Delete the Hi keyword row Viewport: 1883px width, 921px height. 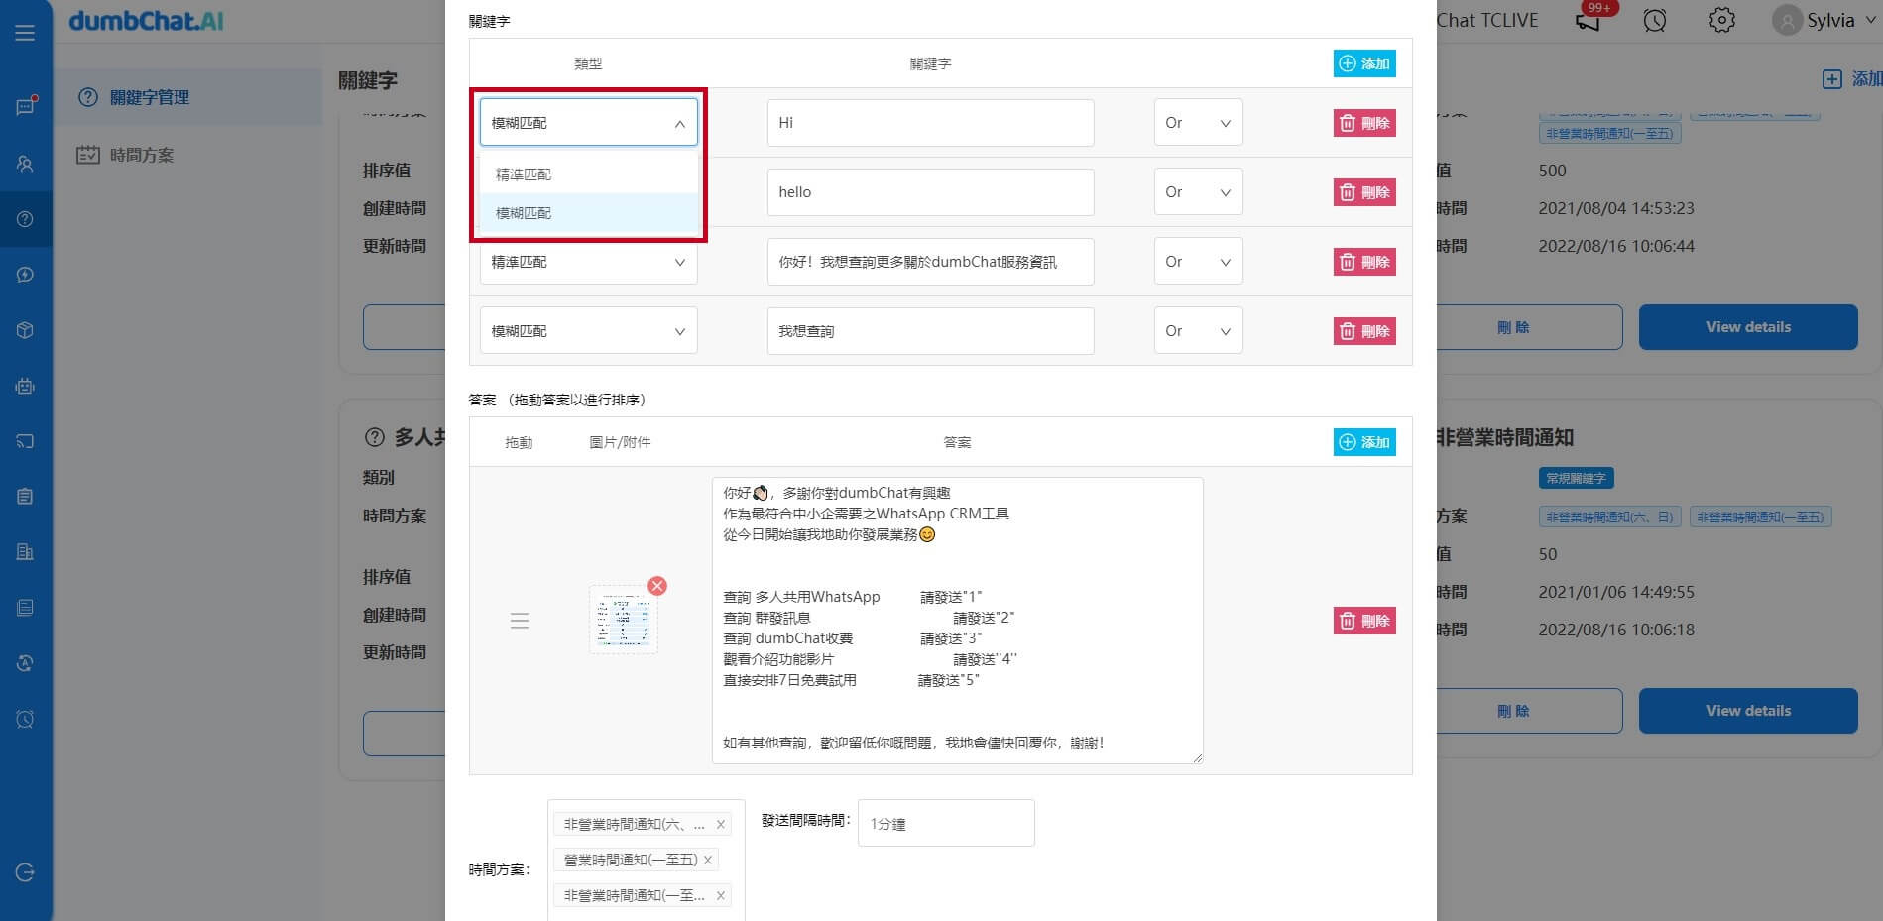[1364, 123]
